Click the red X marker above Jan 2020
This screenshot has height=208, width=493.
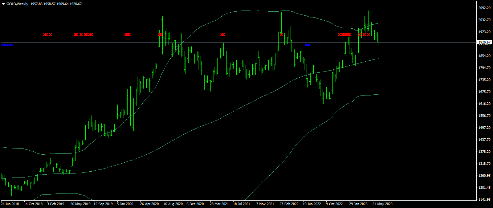127,34
